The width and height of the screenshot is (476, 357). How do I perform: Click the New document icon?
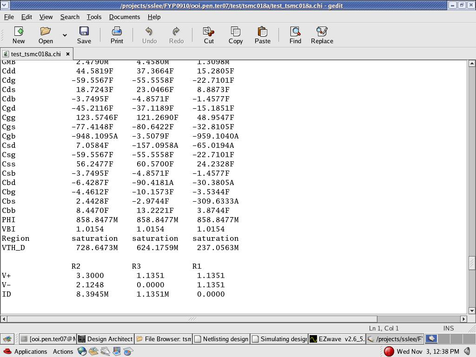19,35
